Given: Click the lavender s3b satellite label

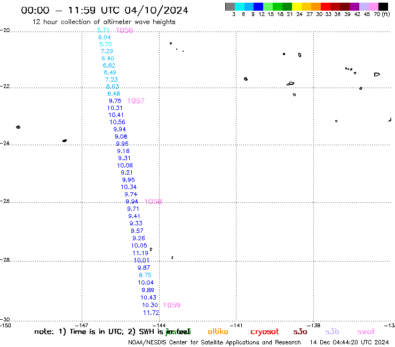Looking at the screenshot, I should pyautogui.click(x=332, y=332).
